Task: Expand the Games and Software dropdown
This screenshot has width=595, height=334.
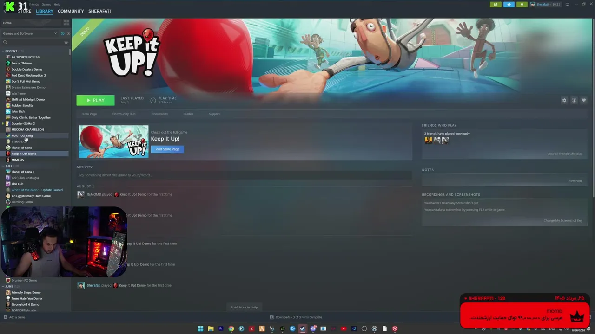Action: coord(30,33)
